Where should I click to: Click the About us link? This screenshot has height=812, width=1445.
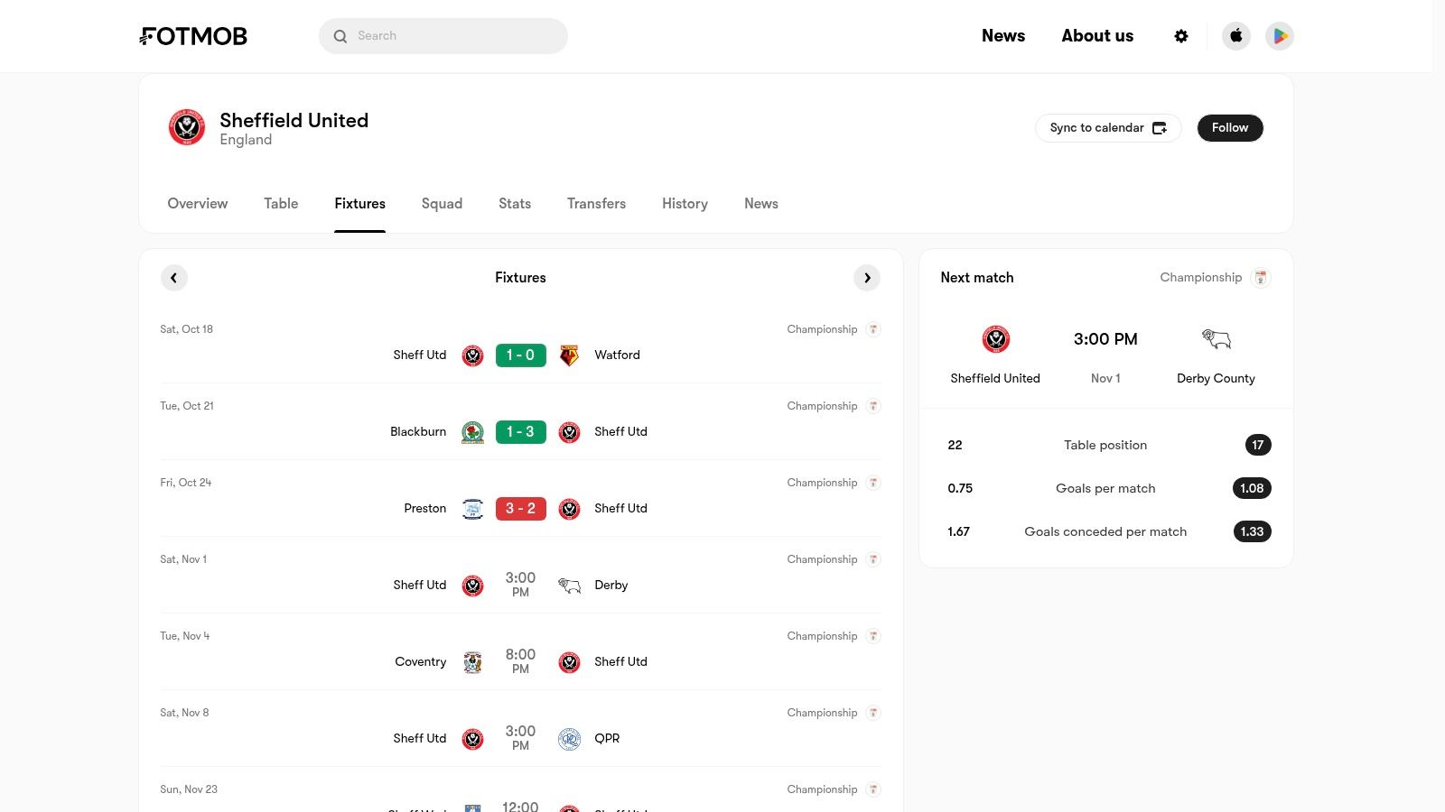(x=1097, y=36)
